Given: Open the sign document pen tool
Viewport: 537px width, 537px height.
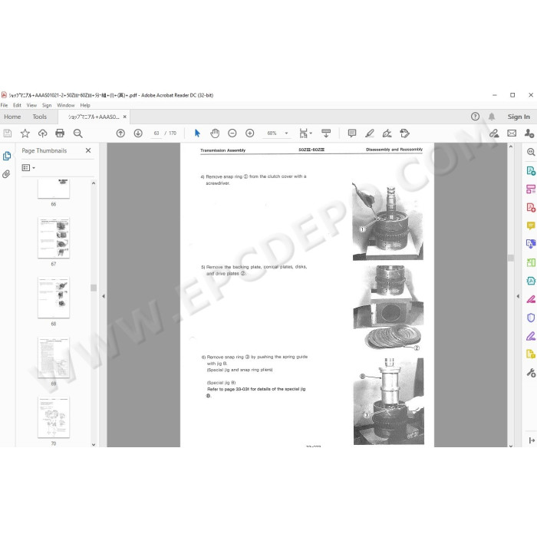Looking at the screenshot, I should tap(387, 133).
